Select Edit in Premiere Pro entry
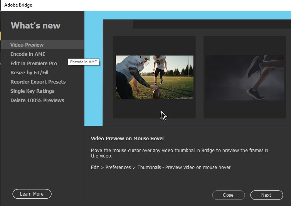This screenshot has height=206, width=291. 34,63
